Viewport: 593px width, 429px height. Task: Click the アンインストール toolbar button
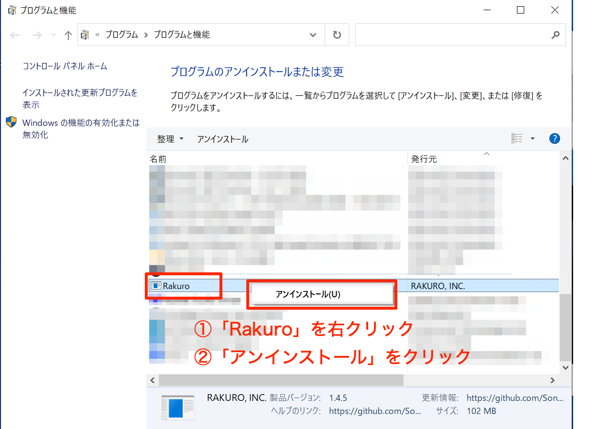pyautogui.click(x=223, y=139)
